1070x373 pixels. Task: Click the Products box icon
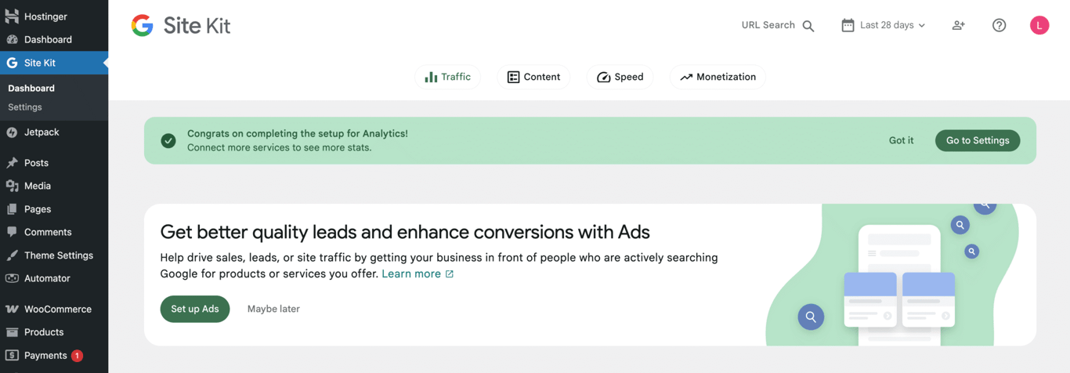(12, 332)
